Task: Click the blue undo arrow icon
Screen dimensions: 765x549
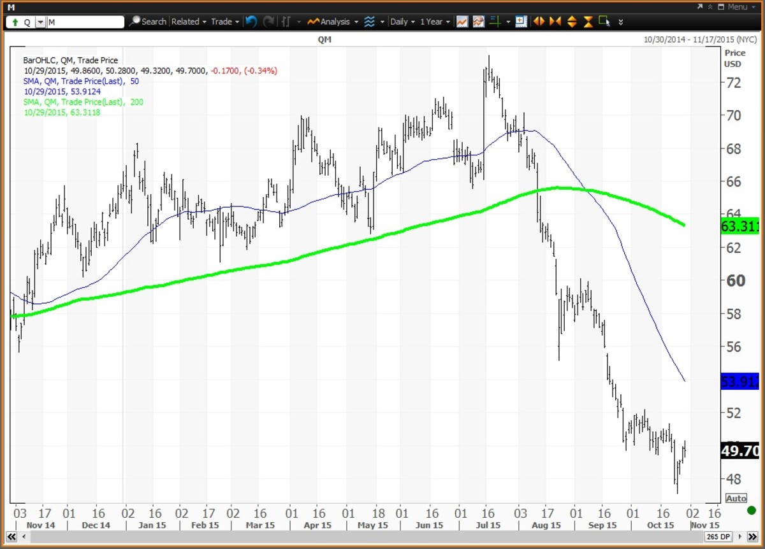Action: pyautogui.click(x=251, y=22)
